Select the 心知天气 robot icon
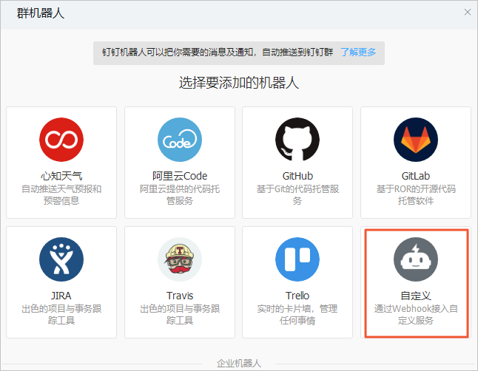The image size is (478, 371). 61,140
